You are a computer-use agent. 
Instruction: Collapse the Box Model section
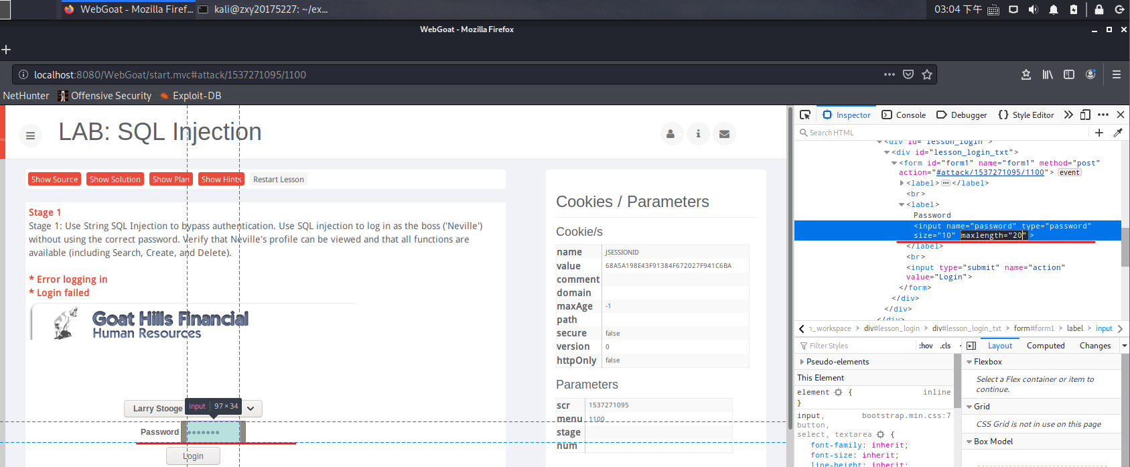point(969,442)
